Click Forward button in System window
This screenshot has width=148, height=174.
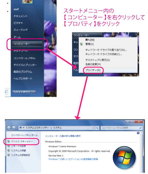[14, 128]
